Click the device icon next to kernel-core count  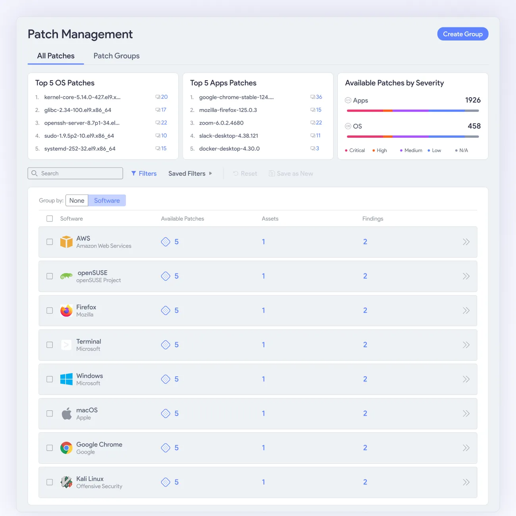pos(158,97)
